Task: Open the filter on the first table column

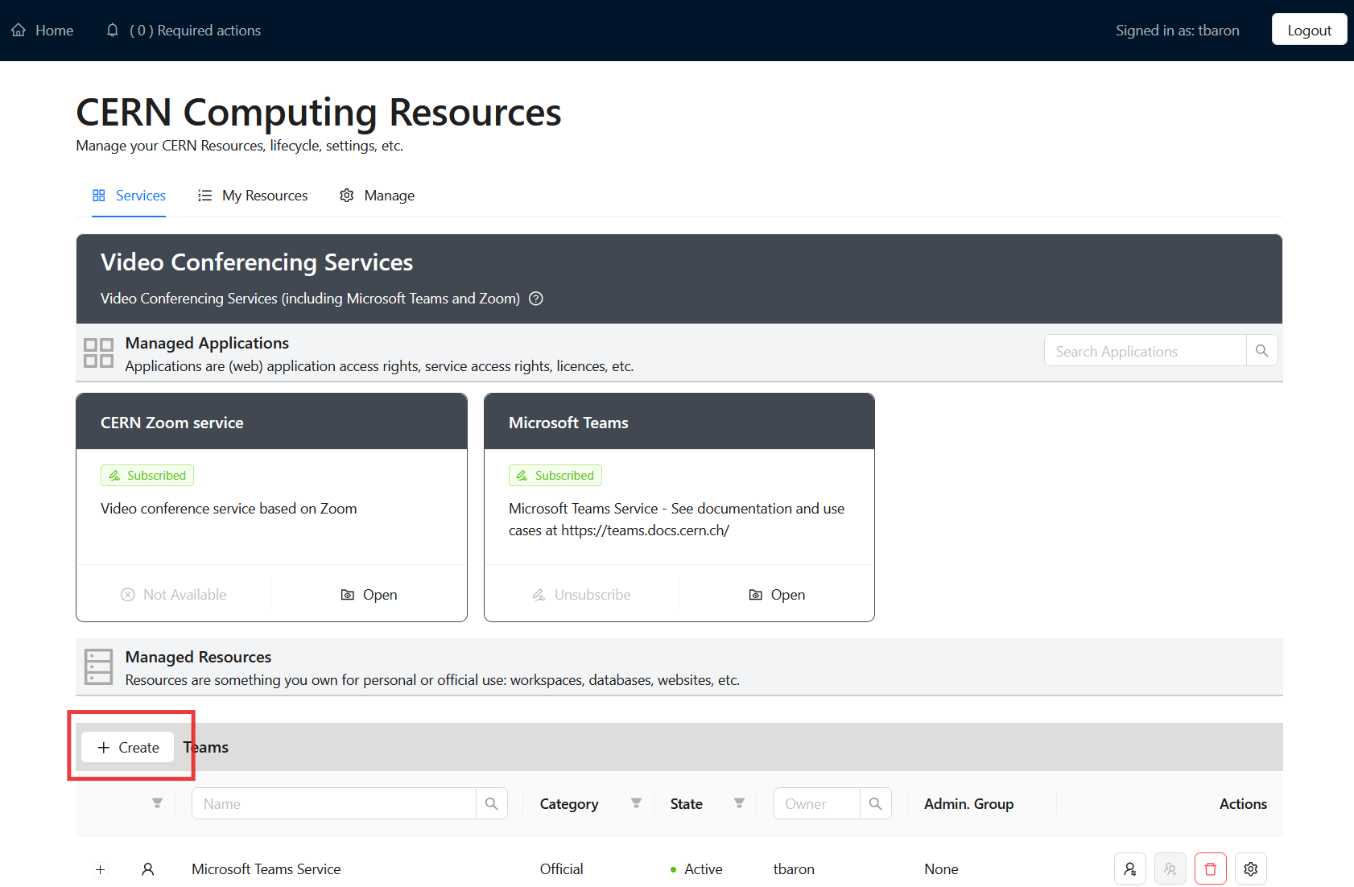Action: [157, 803]
